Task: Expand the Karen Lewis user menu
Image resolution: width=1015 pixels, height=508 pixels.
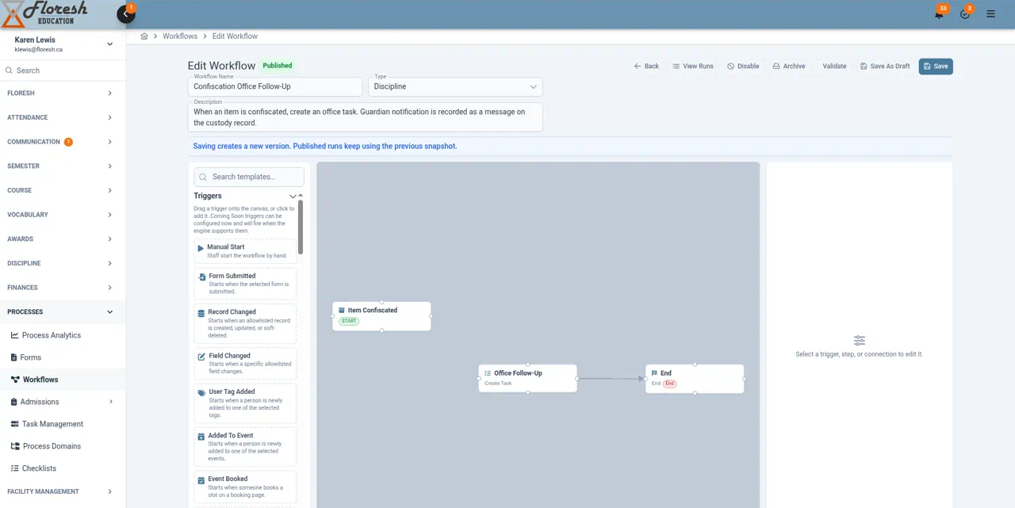Action: 109,44
